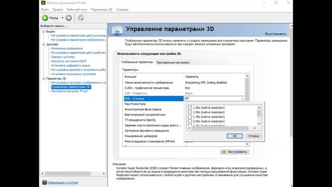Open the Рабочий стол menu

[77, 9]
